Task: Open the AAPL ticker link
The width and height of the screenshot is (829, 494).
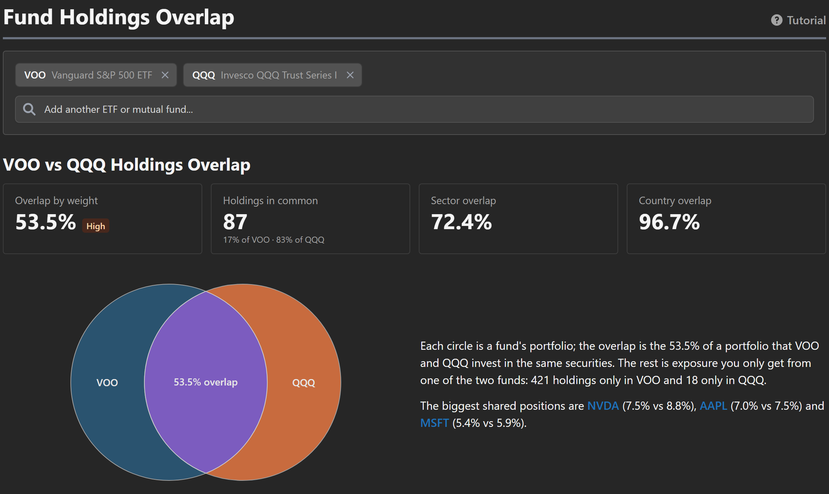Action: point(713,406)
